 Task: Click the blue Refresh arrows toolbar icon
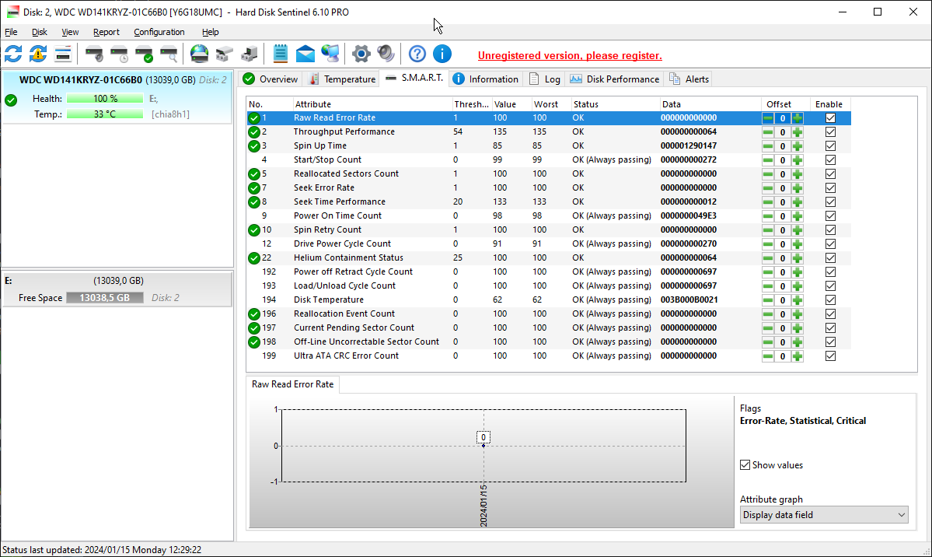(x=13, y=54)
